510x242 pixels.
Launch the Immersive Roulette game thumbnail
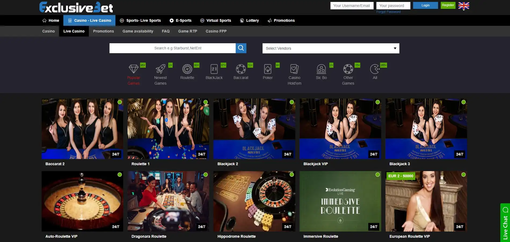coord(340,201)
